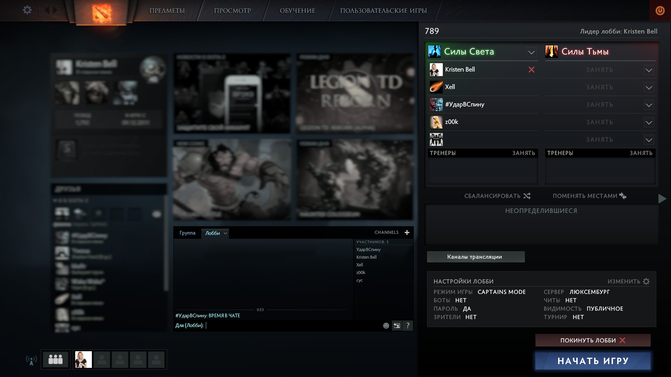Open the emoticon picker in chat
Image resolution: width=671 pixels, height=377 pixels.
coord(386,326)
